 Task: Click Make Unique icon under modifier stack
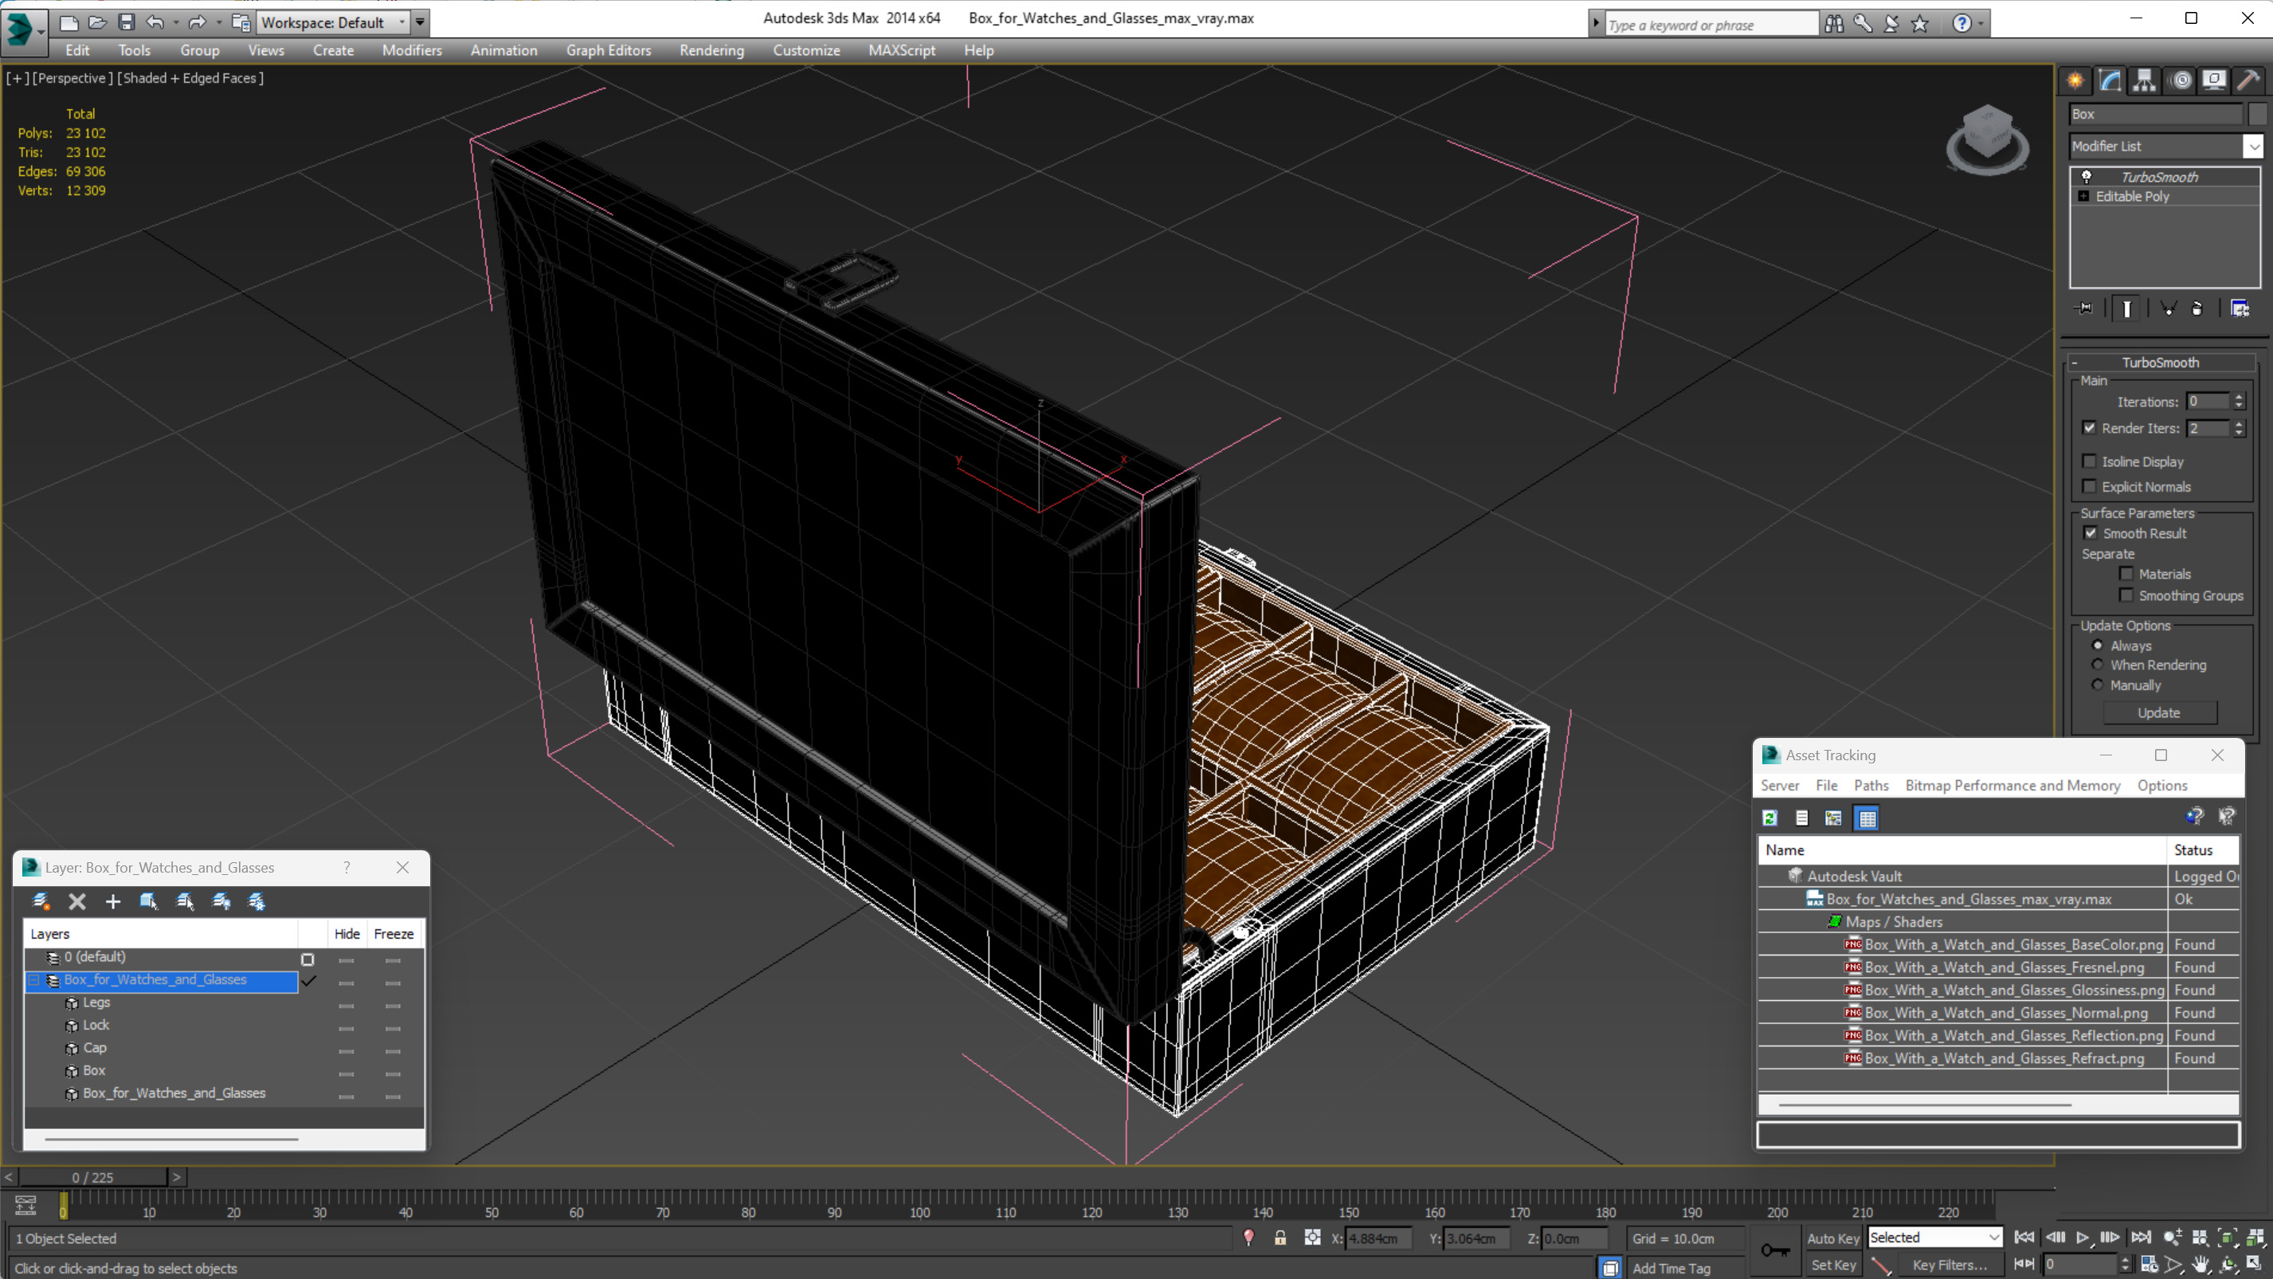[x=2168, y=308]
